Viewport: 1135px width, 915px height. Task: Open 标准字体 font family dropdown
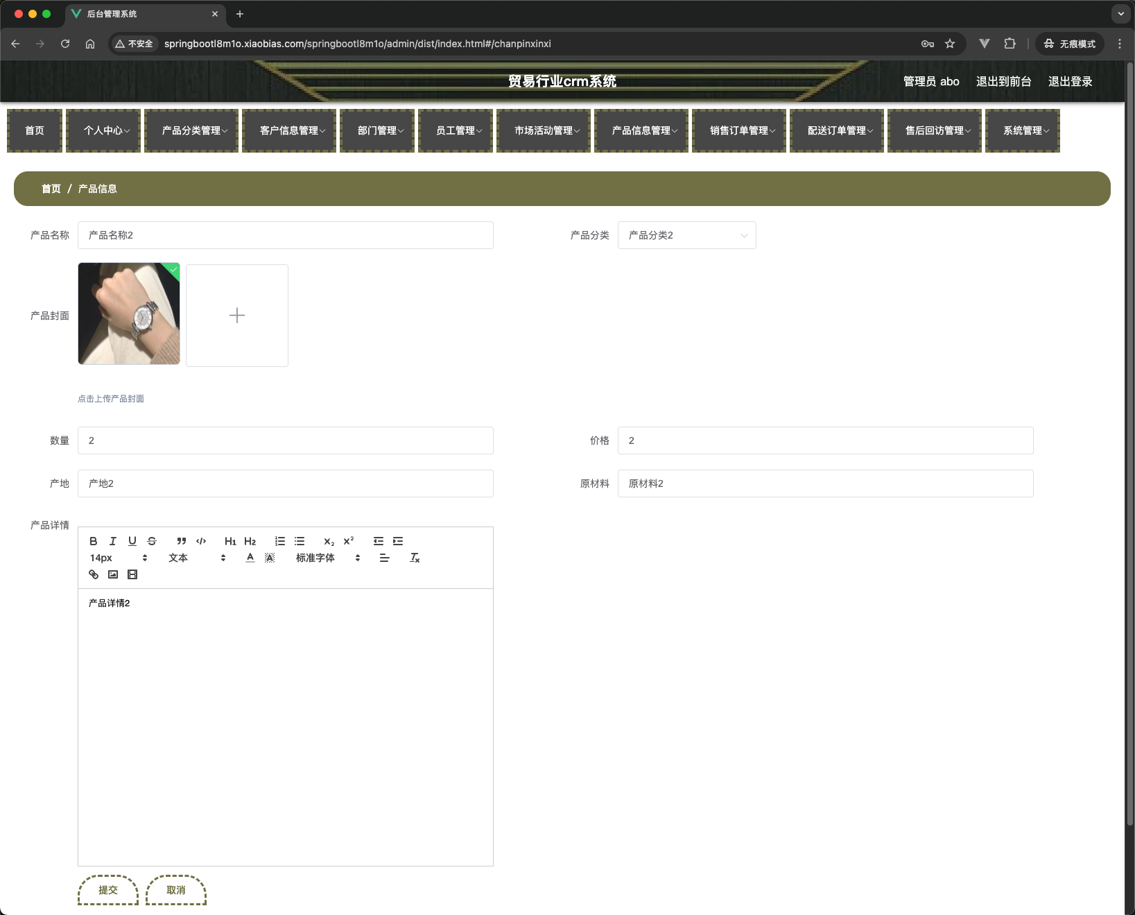(x=328, y=558)
